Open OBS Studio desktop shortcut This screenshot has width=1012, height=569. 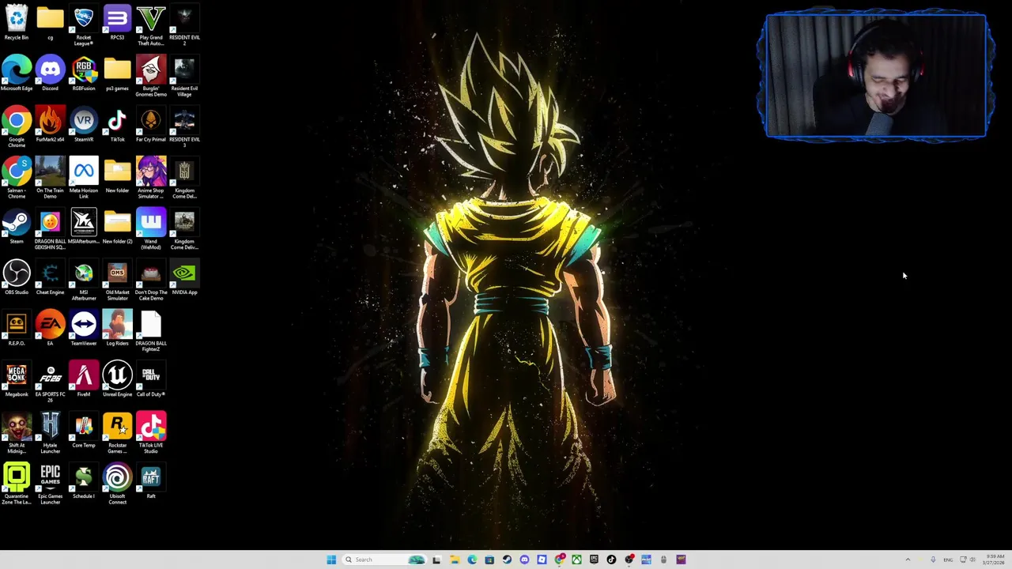point(17,278)
